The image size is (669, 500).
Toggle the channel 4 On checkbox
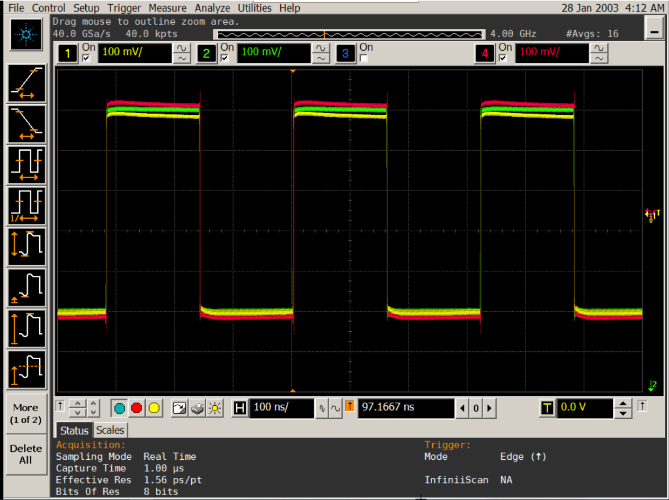pos(503,58)
